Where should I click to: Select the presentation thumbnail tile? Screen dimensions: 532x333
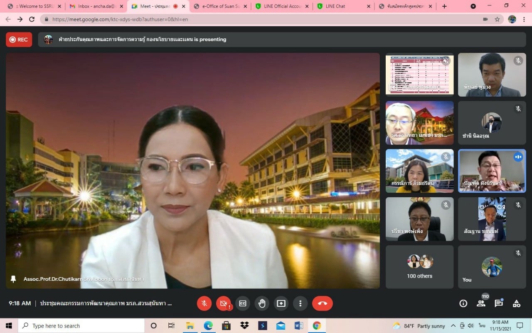(419, 75)
